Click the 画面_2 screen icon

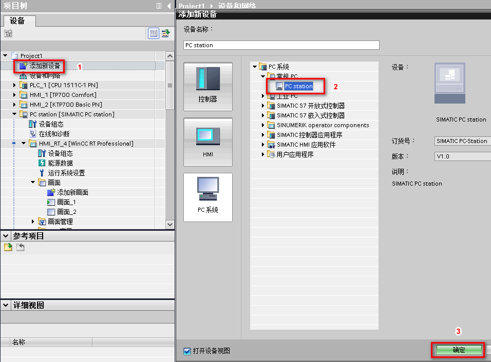tap(51, 212)
